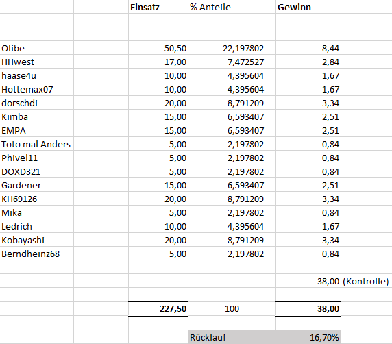392x344 pixels.
Task: Click the KH69126 name cell
Action: [37, 199]
